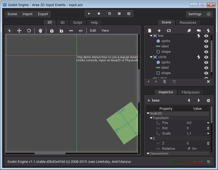Create a new scene with page icon
The height and width of the screenshot is (170, 218).
pyautogui.click(x=150, y=30)
